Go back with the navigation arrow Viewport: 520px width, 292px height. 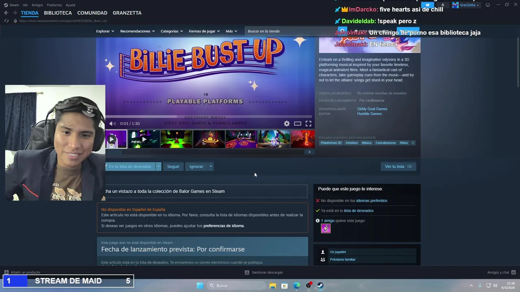click(x=6, y=13)
